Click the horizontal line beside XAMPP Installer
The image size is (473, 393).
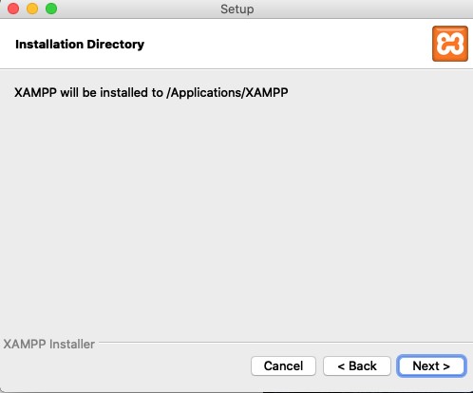[285, 343]
